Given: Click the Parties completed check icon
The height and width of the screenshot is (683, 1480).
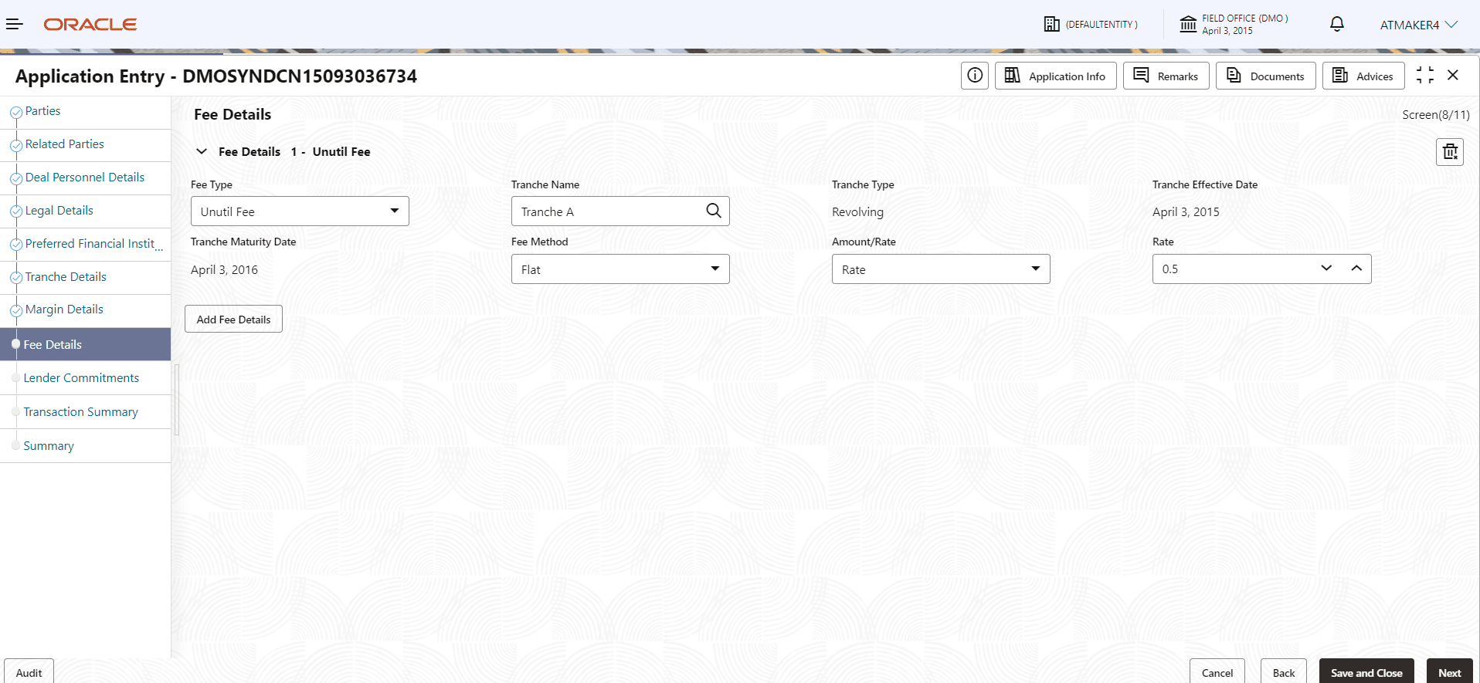Looking at the screenshot, I should click(16, 113).
